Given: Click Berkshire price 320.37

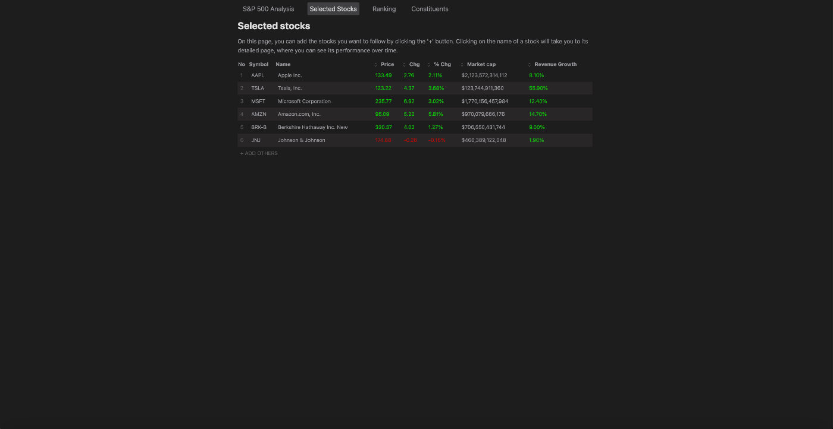Looking at the screenshot, I should coord(383,128).
